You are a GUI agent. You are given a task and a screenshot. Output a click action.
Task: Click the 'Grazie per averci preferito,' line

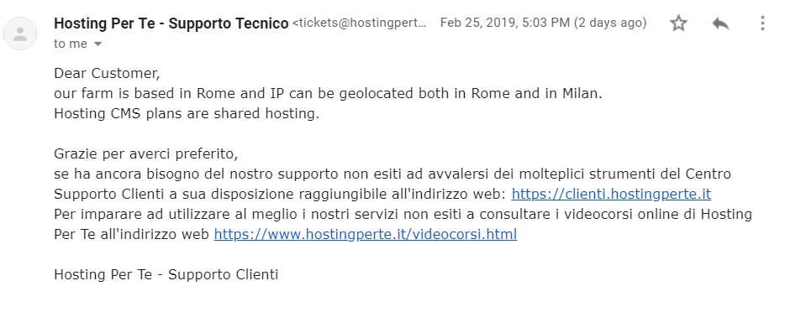click(145, 153)
